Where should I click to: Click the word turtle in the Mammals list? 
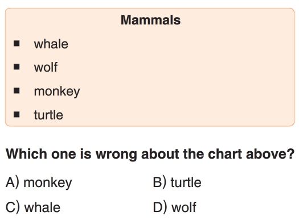coord(48,115)
